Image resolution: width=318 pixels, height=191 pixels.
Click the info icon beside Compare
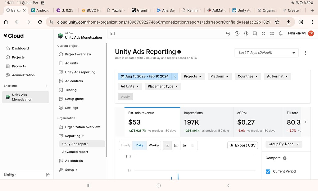(285, 158)
